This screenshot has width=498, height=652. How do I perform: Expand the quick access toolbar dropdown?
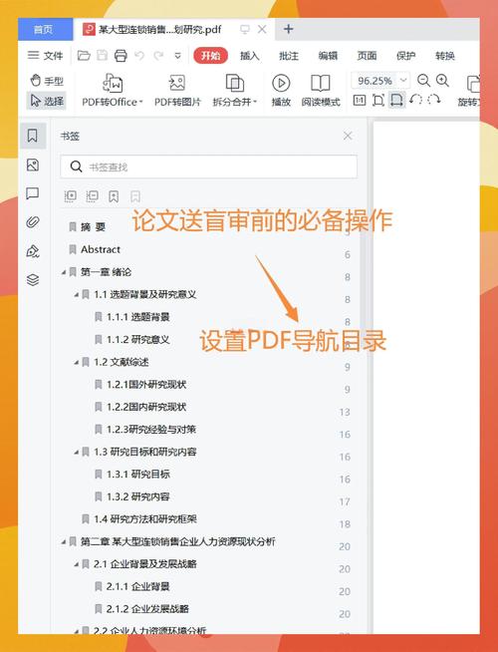pos(177,56)
